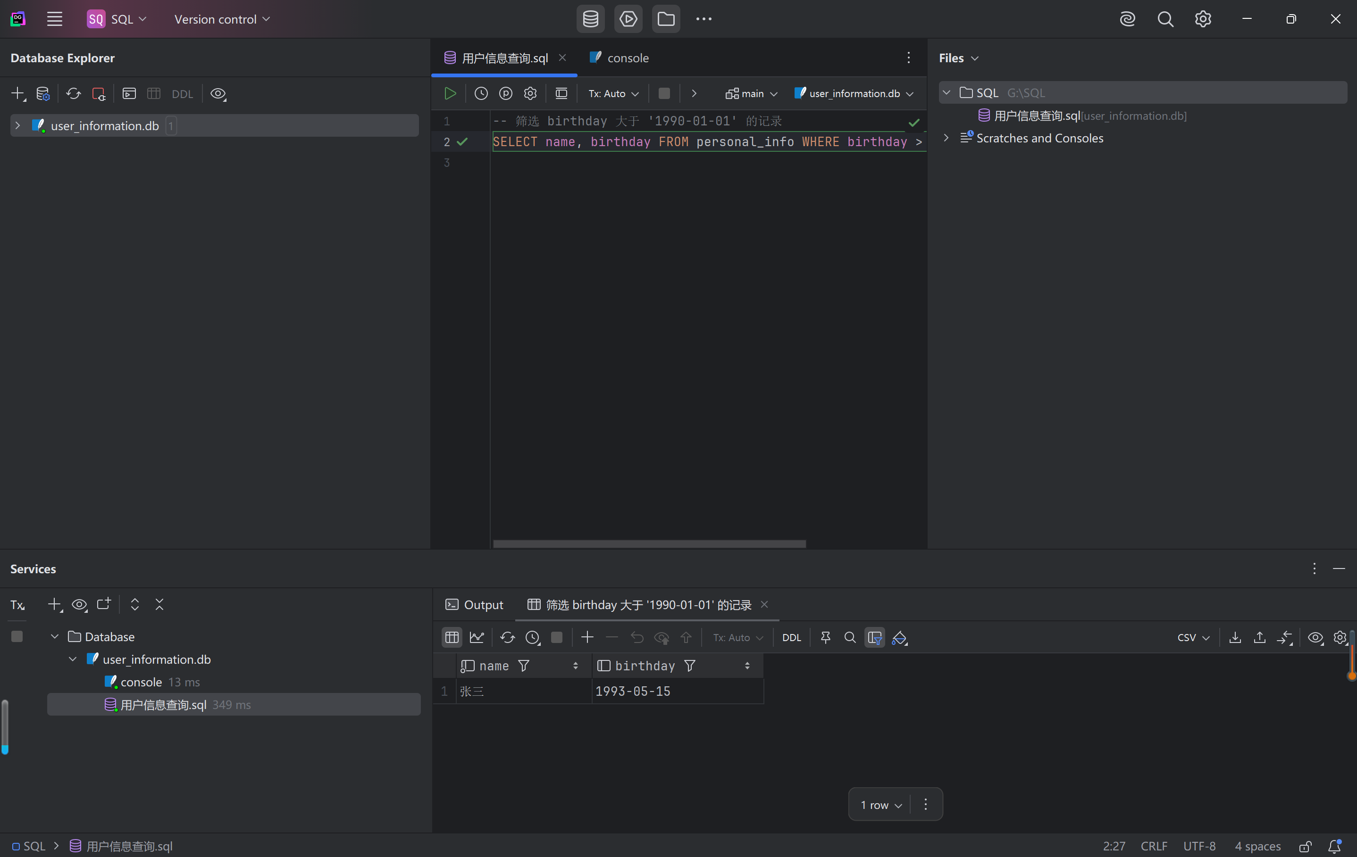
Task: Pin the result tab
Action: click(x=825, y=637)
